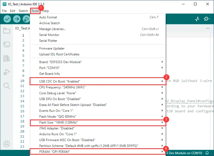The height and width of the screenshot is (156, 214).
Task: Click the Upload arrow button
Action: pyautogui.click(x=17, y=19)
